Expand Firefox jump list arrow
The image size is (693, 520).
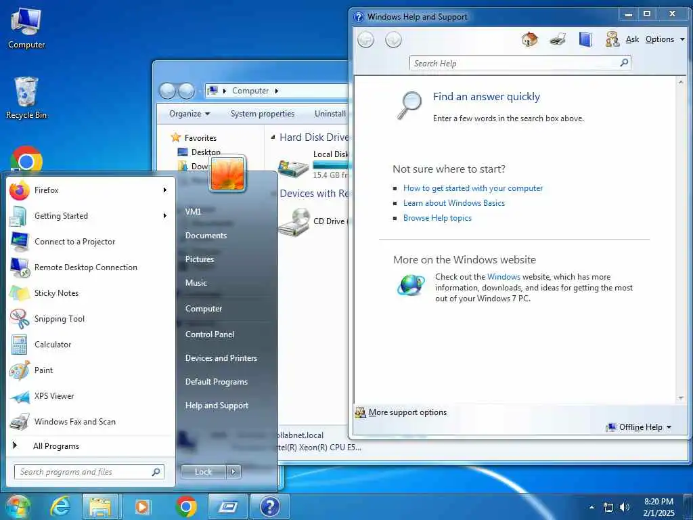(165, 190)
